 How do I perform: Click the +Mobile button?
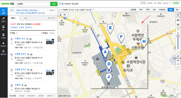176,3
